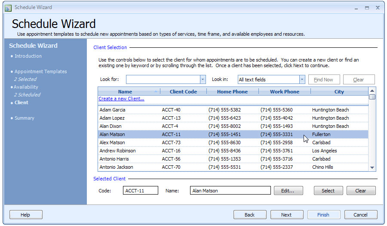This screenshot has height=226, width=387.
Task: Maximize the Schedule Wizard window
Action: [x=367, y=8]
